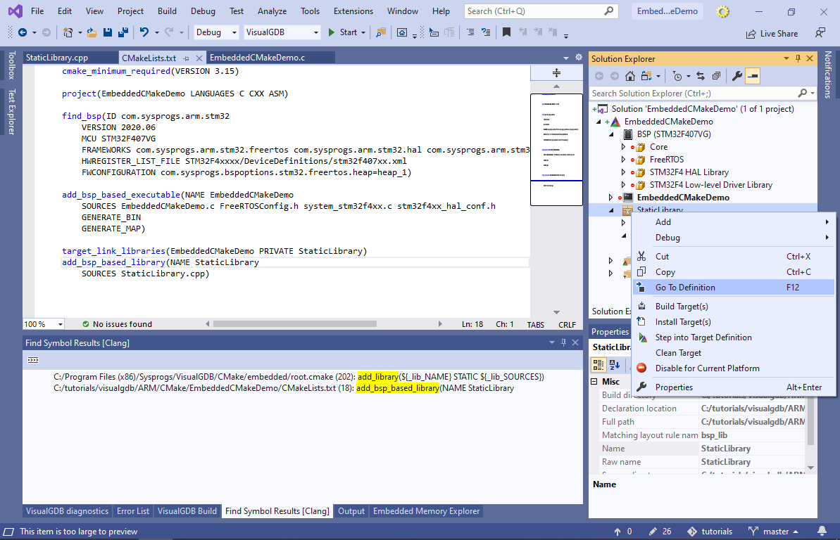Image resolution: width=840 pixels, height=540 pixels.
Task: Click the Save All icon
Action: tap(123, 32)
